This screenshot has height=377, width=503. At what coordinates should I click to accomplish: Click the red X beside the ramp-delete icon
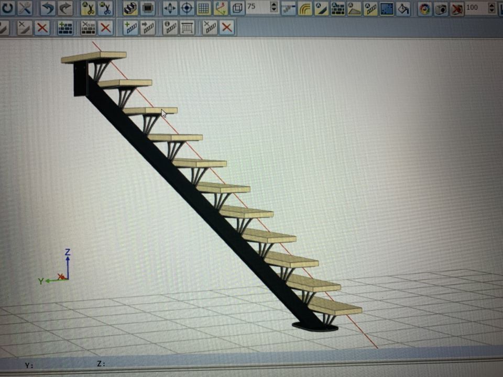point(42,28)
